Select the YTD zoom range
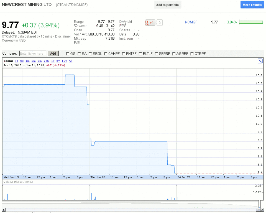Image resolution: width=266 pixels, height=213 pixels. point(46,61)
